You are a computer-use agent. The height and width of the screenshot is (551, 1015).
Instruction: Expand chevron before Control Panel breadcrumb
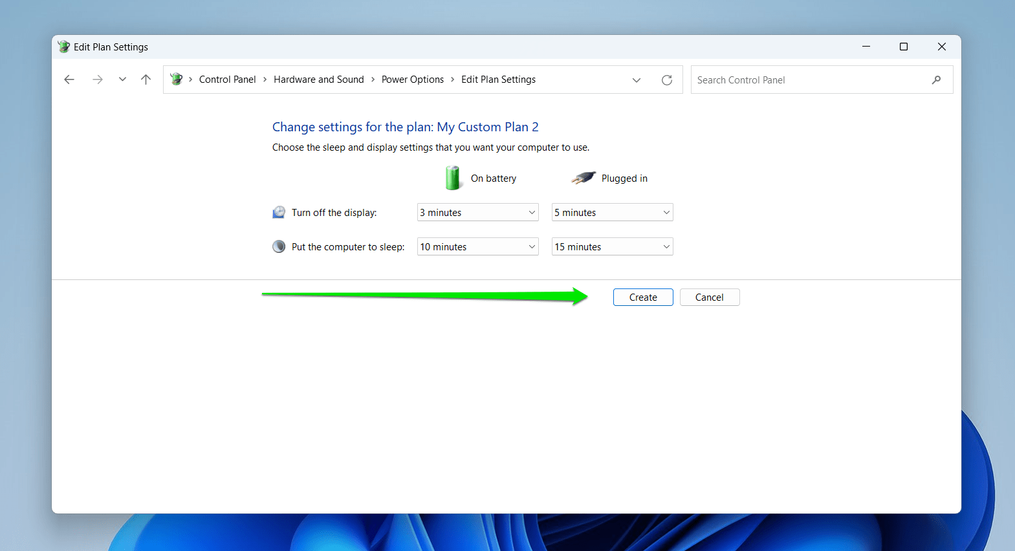point(191,80)
